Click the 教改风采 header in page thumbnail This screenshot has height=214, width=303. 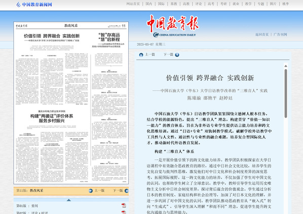pyautogui.click(x=71, y=26)
